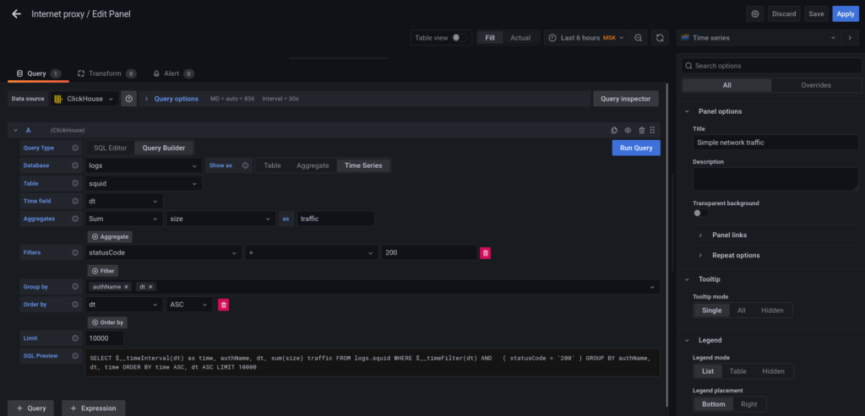Go back using the arrow icon
The width and height of the screenshot is (865, 416).
17,14
